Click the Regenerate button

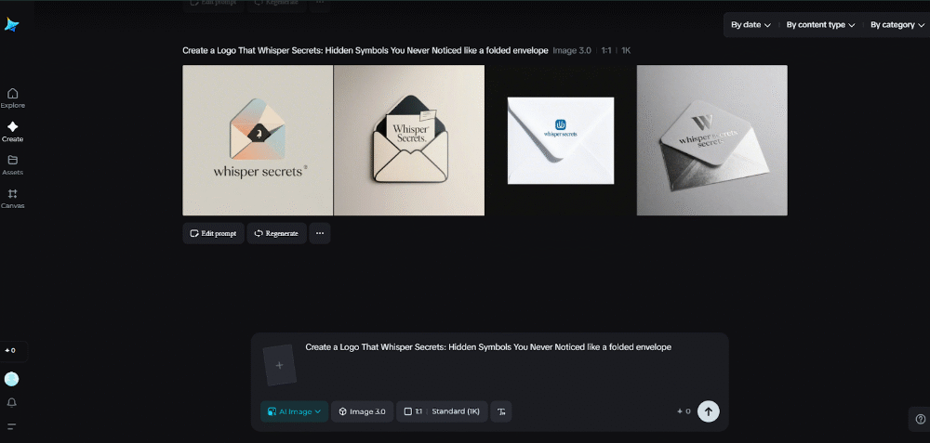(276, 233)
